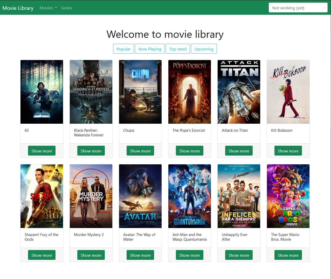Click 'Ant-Man and the Wasp: Quantumania' title

click(190, 237)
